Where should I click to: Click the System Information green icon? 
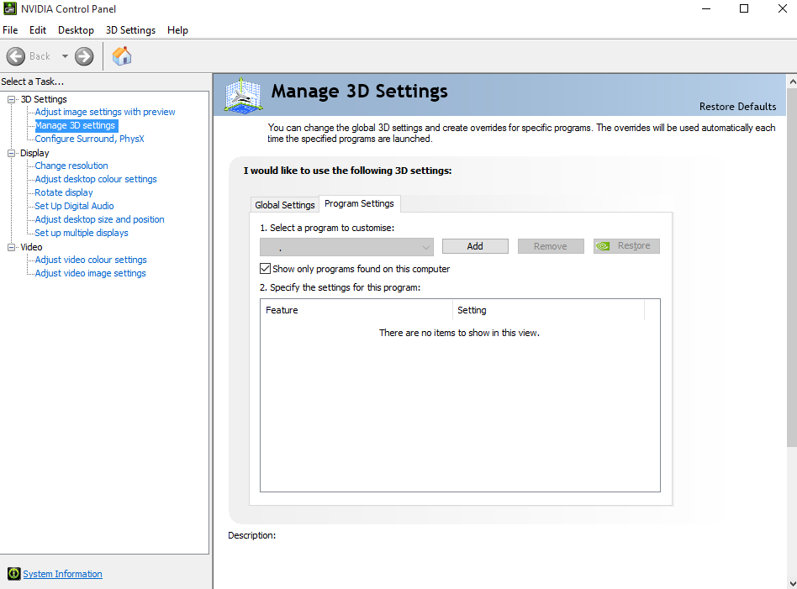click(13, 574)
